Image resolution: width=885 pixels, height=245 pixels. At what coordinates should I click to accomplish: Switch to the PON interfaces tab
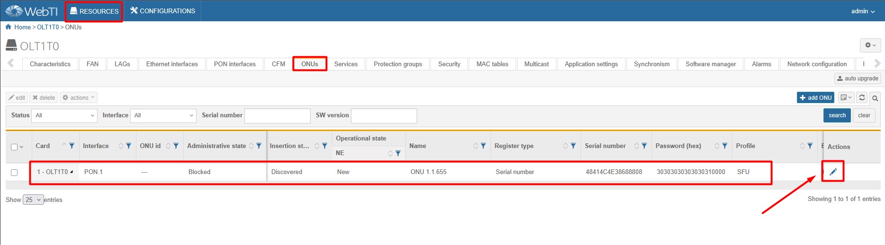pos(234,64)
